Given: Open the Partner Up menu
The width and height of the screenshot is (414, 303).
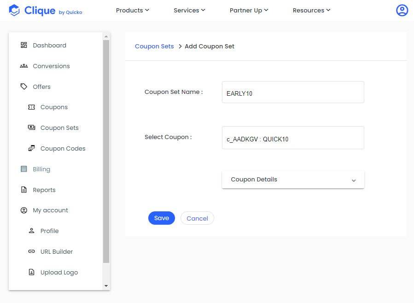Looking at the screenshot, I should [249, 10].
